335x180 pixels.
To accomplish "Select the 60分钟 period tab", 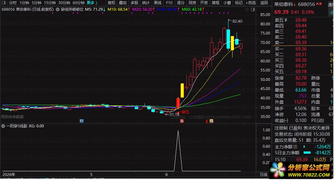I will (x=78, y=3).
